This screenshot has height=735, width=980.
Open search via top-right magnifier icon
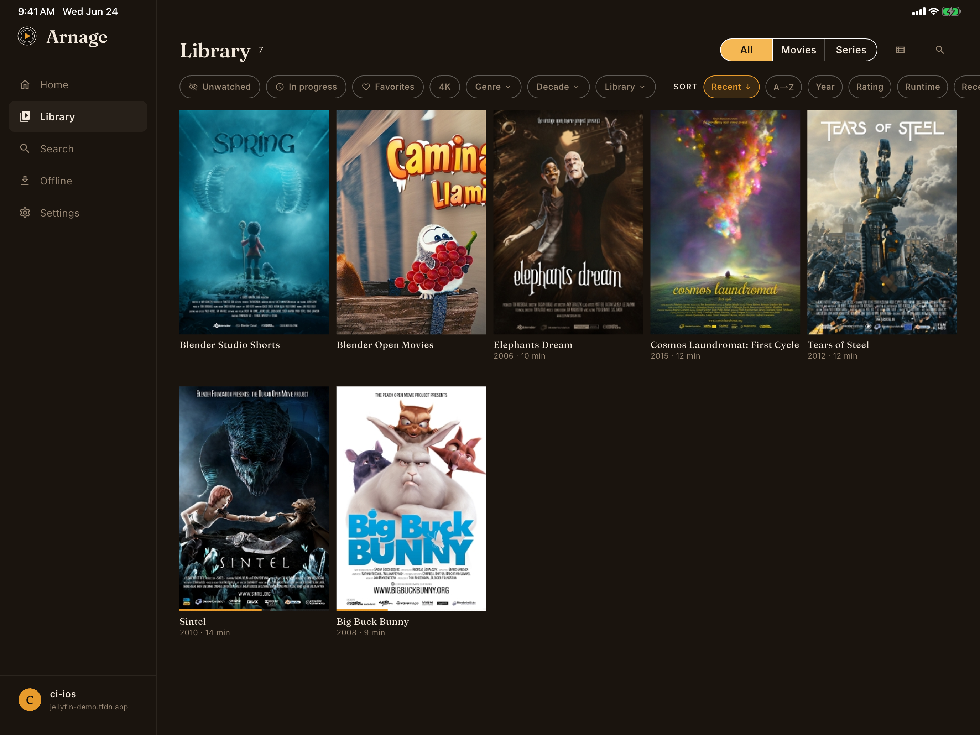click(x=940, y=50)
